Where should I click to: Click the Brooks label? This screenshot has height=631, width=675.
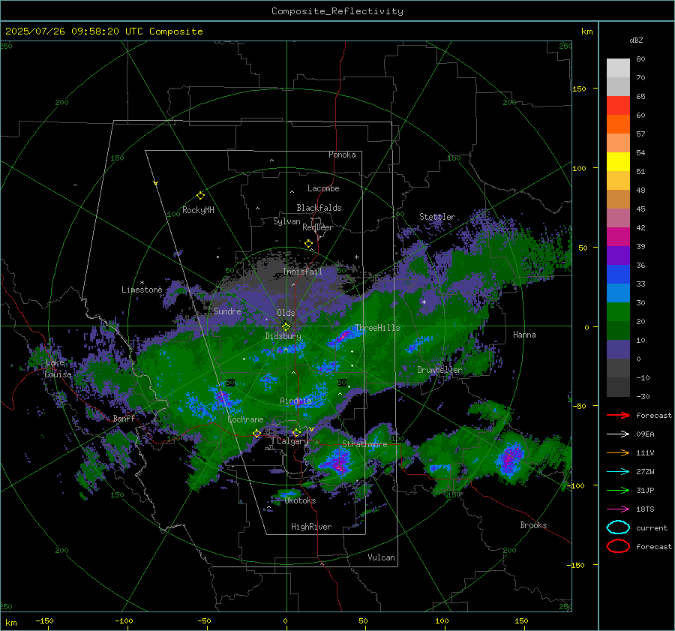(x=533, y=525)
